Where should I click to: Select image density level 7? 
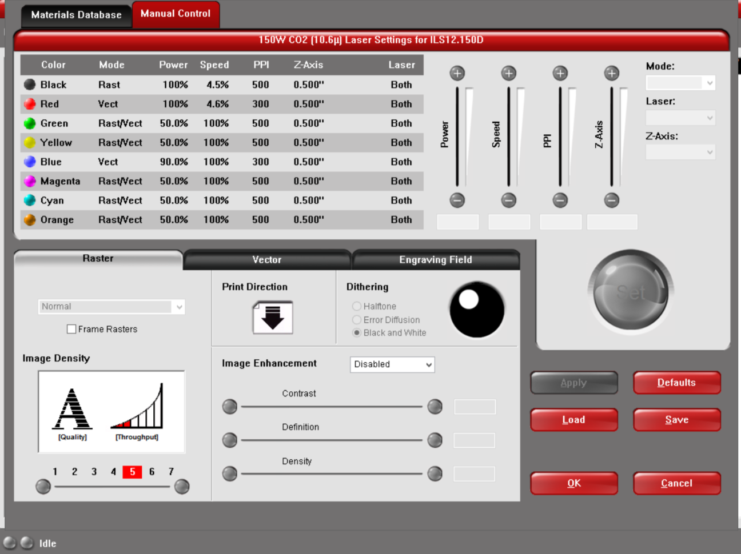coord(171,472)
